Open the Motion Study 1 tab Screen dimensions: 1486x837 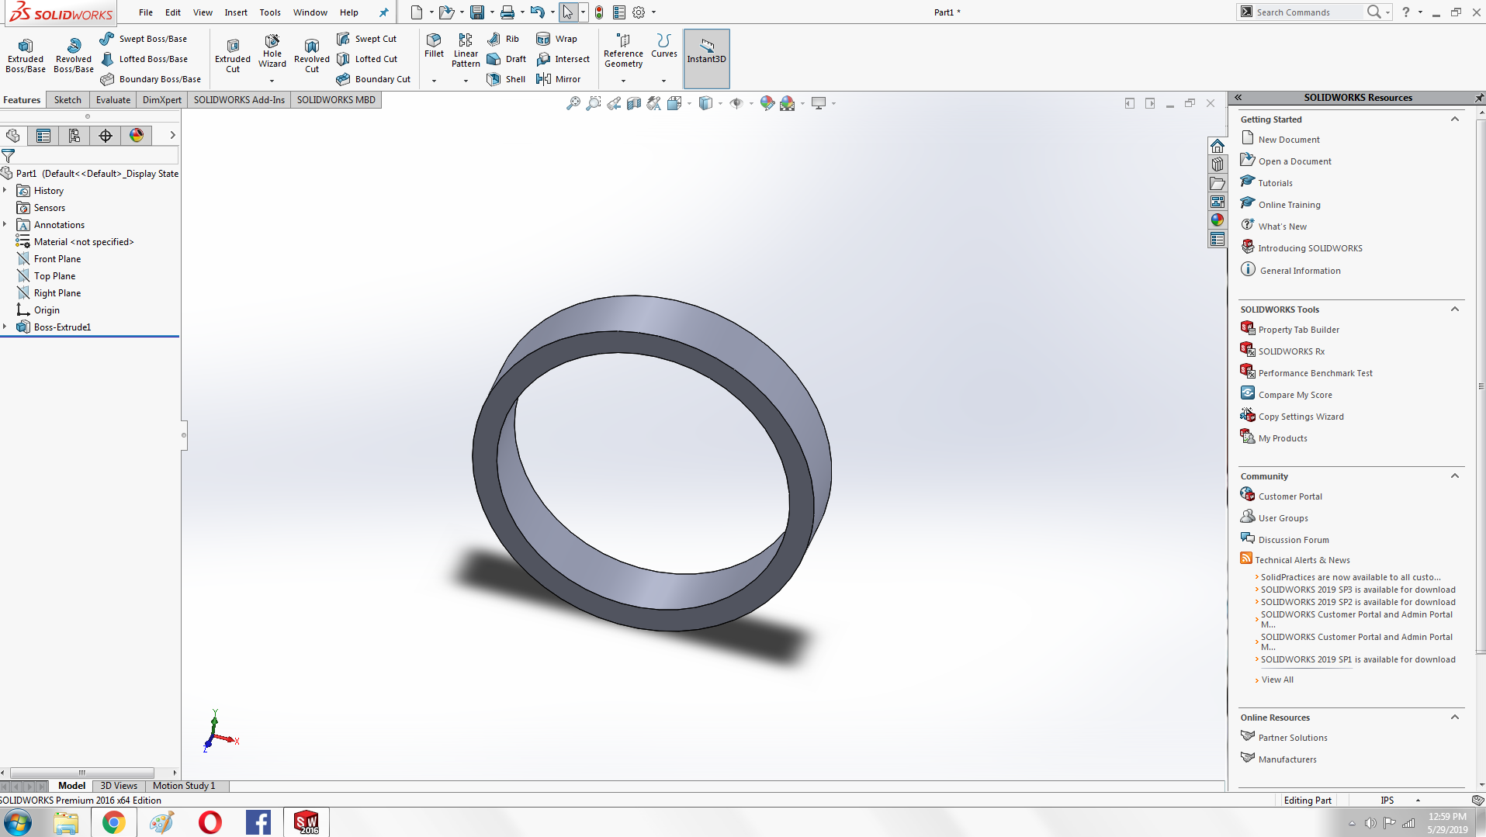tap(184, 786)
